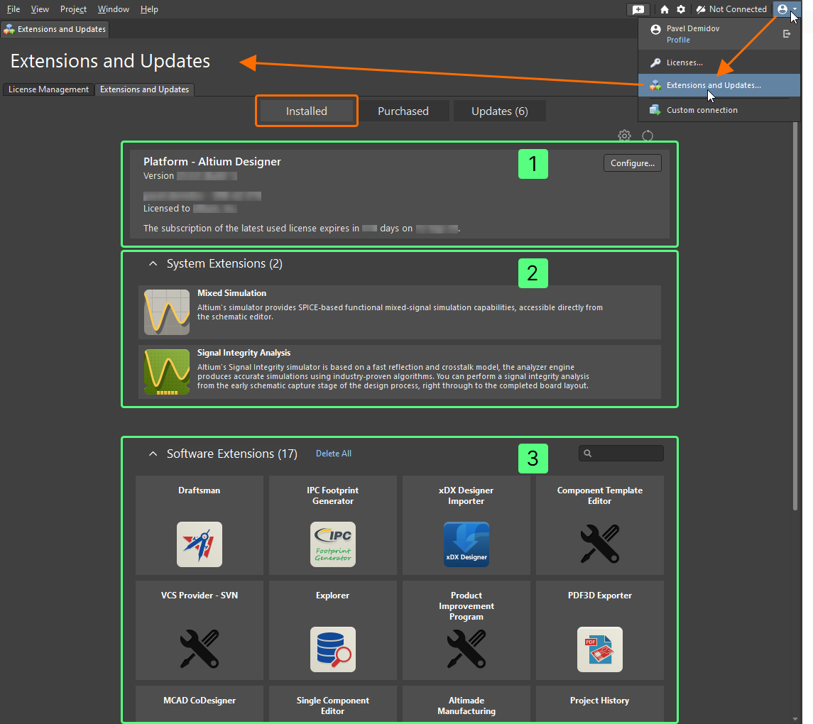
Task: Select the Extensions and Updates sub-tab
Action: tap(145, 89)
